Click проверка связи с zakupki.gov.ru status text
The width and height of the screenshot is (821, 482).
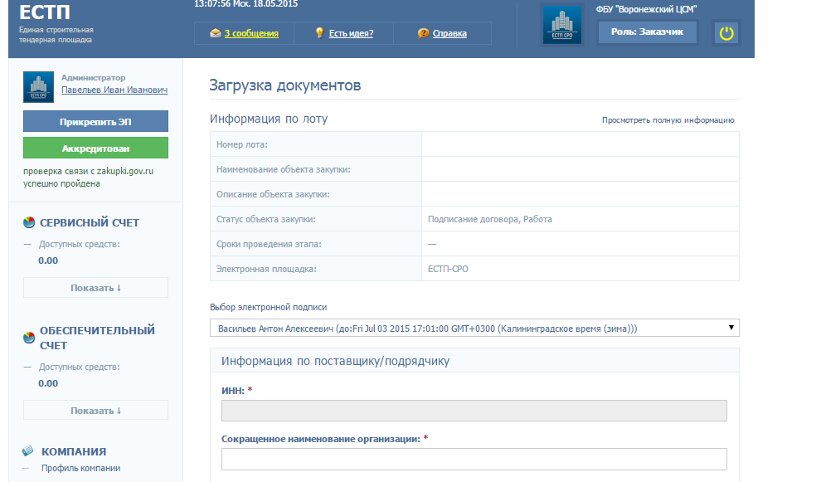[88, 177]
